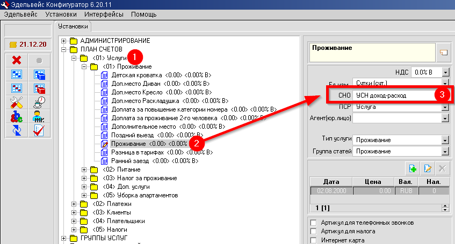Open the 'Тип услуги' dropdown

[x=445, y=141]
